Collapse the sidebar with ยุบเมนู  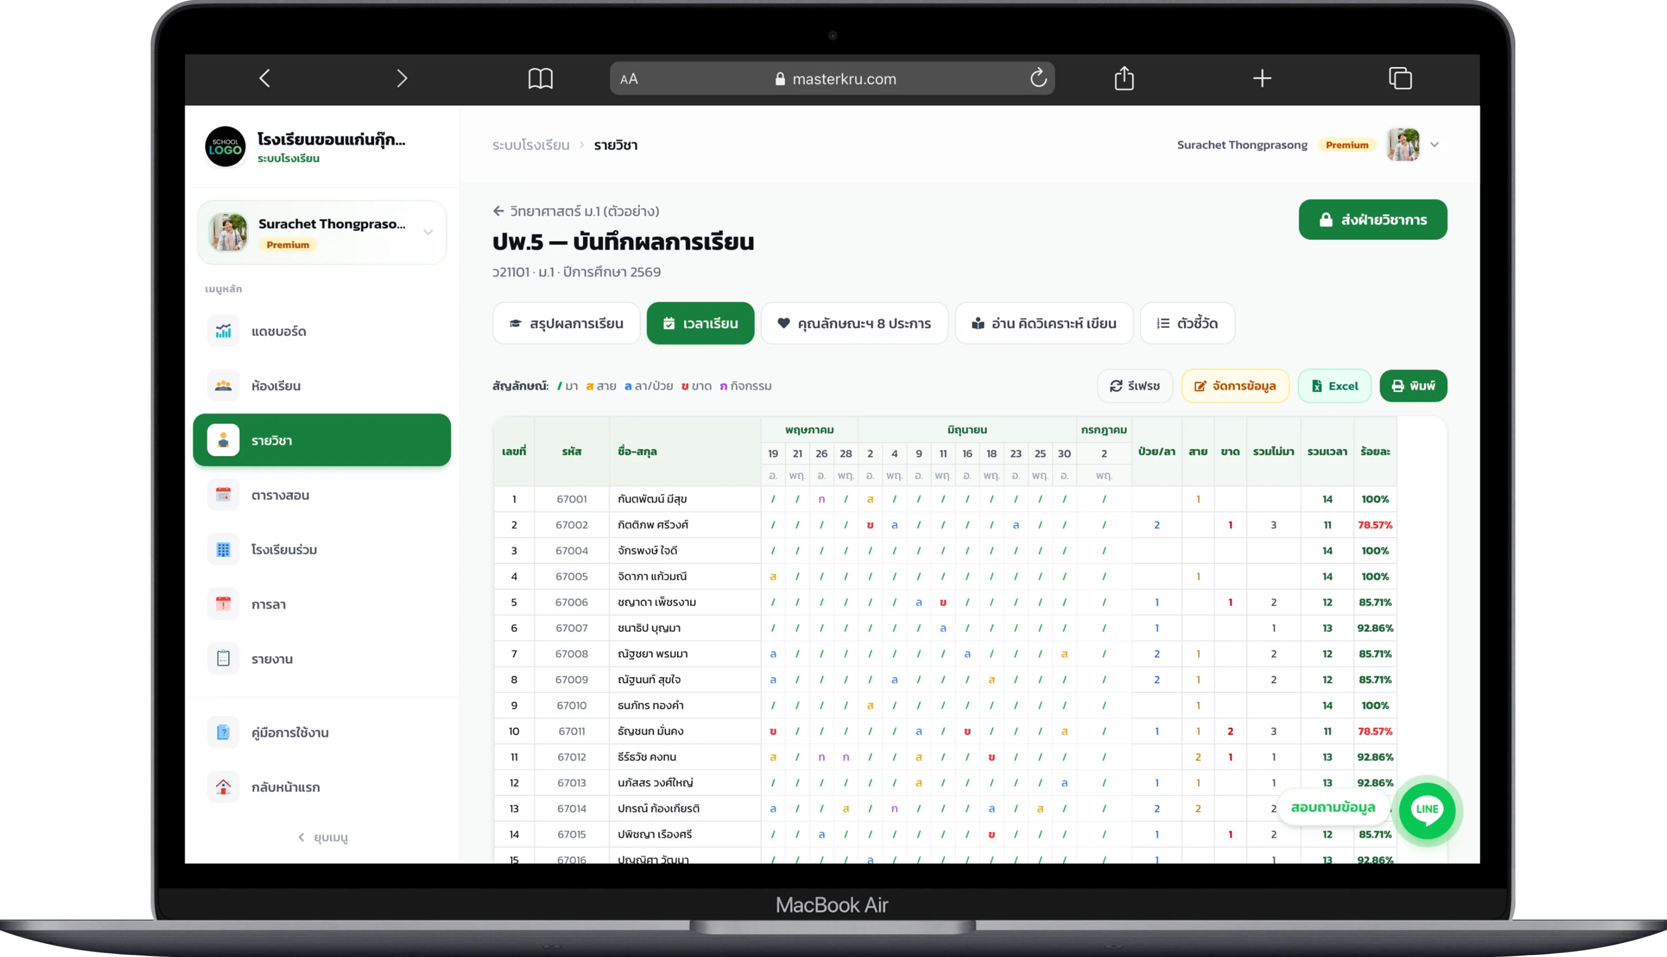click(x=322, y=837)
